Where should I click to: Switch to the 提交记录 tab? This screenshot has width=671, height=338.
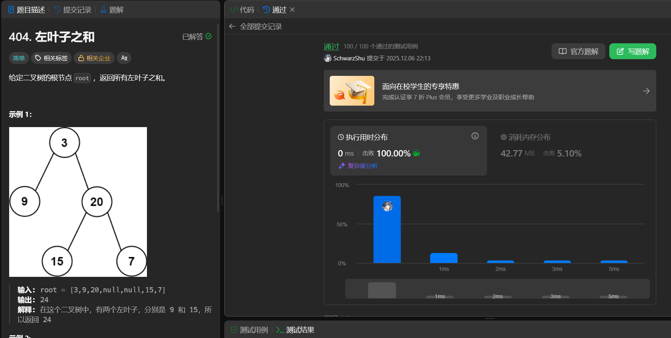tap(73, 10)
